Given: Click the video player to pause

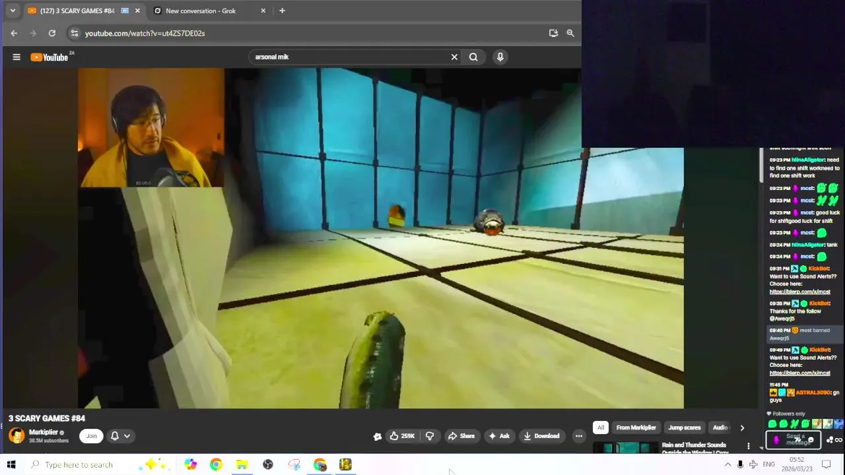Looking at the screenshot, I should point(381,238).
